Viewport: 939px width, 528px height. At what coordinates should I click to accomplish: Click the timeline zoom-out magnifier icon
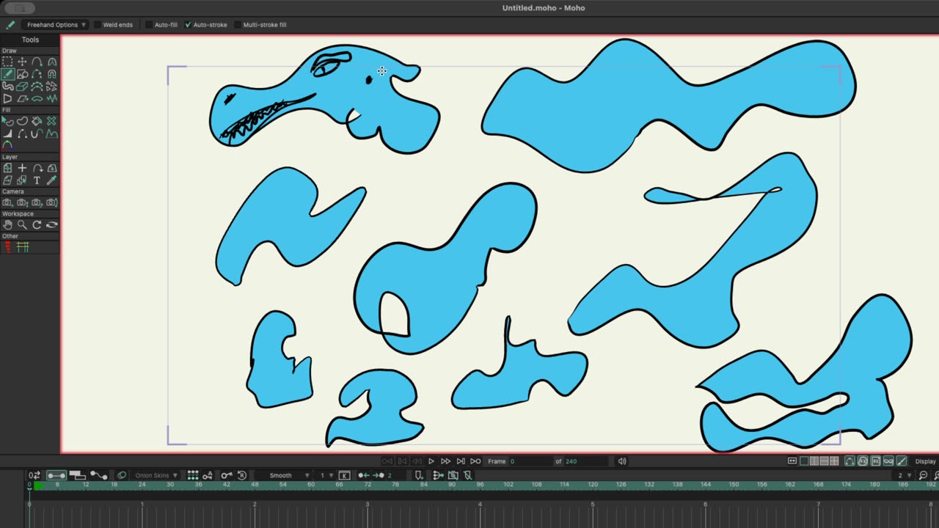(x=924, y=475)
